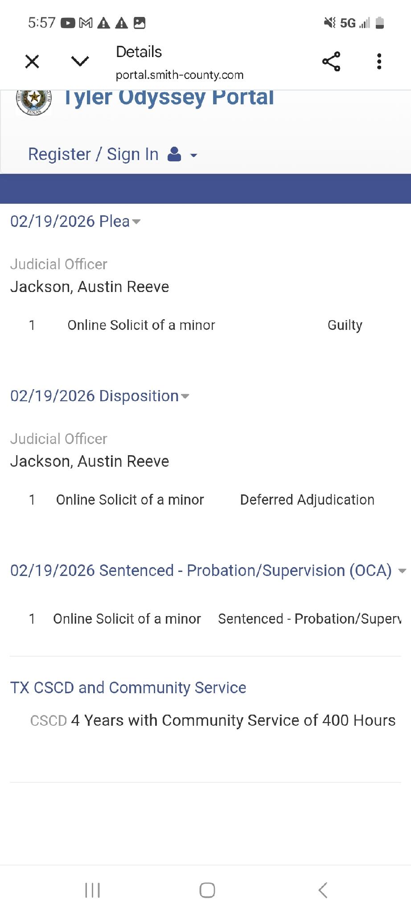Close the browser custom tab
This screenshot has width=411, height=913.
(32, 62)
